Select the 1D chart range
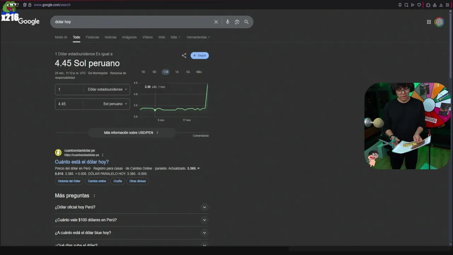 (x=143, y=72)
